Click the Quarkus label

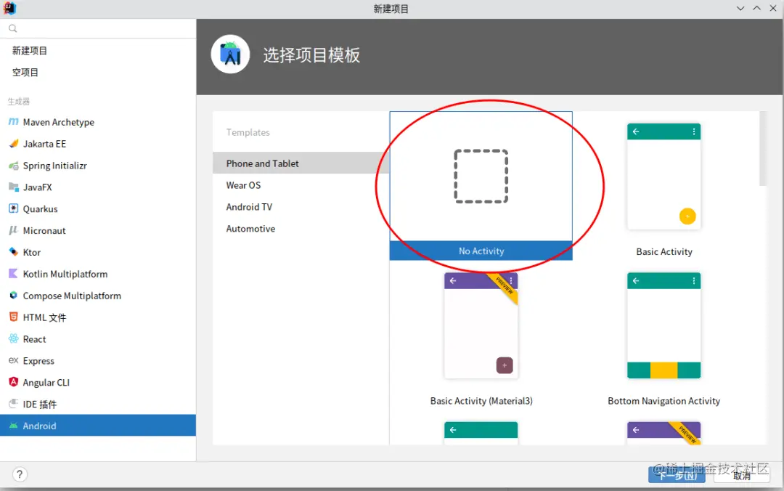[40, 208]
